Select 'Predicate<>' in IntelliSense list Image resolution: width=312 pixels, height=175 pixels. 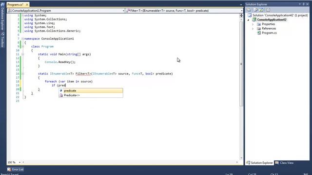click(x=91, y=95)
